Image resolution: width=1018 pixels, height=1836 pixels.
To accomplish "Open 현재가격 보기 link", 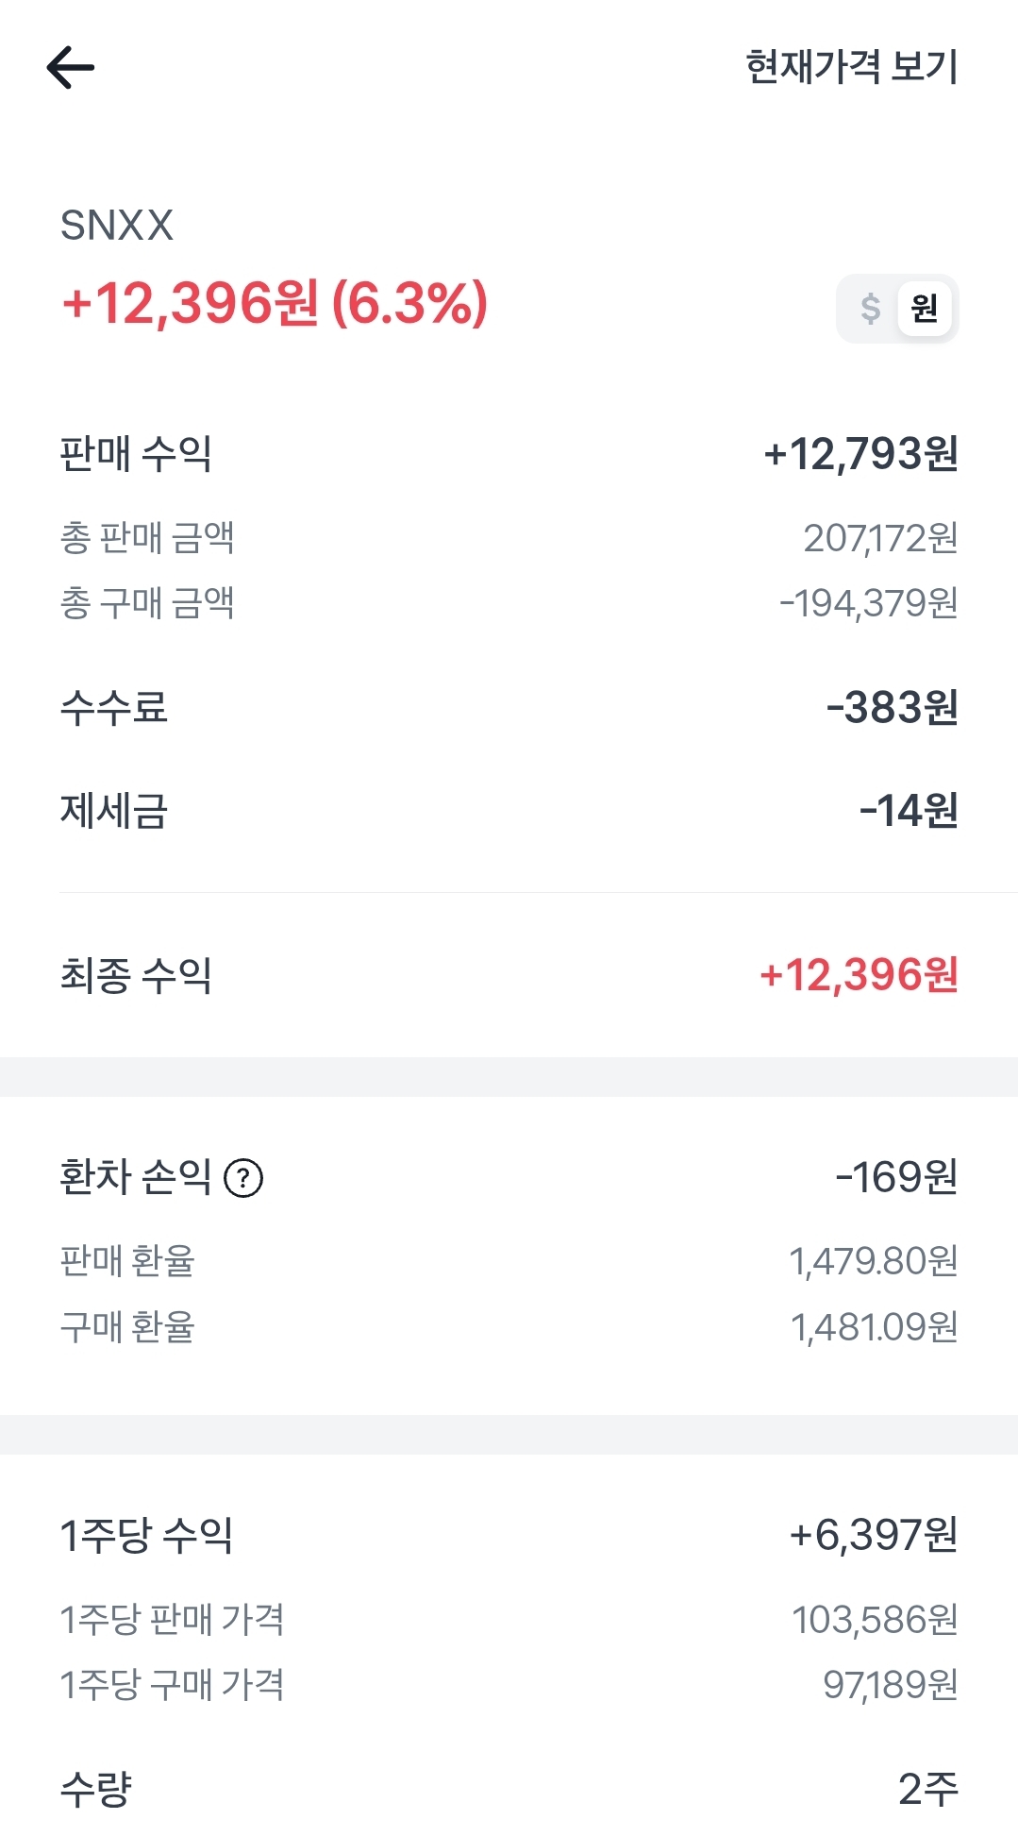I will pyautogui.click(x=851, y=67).
